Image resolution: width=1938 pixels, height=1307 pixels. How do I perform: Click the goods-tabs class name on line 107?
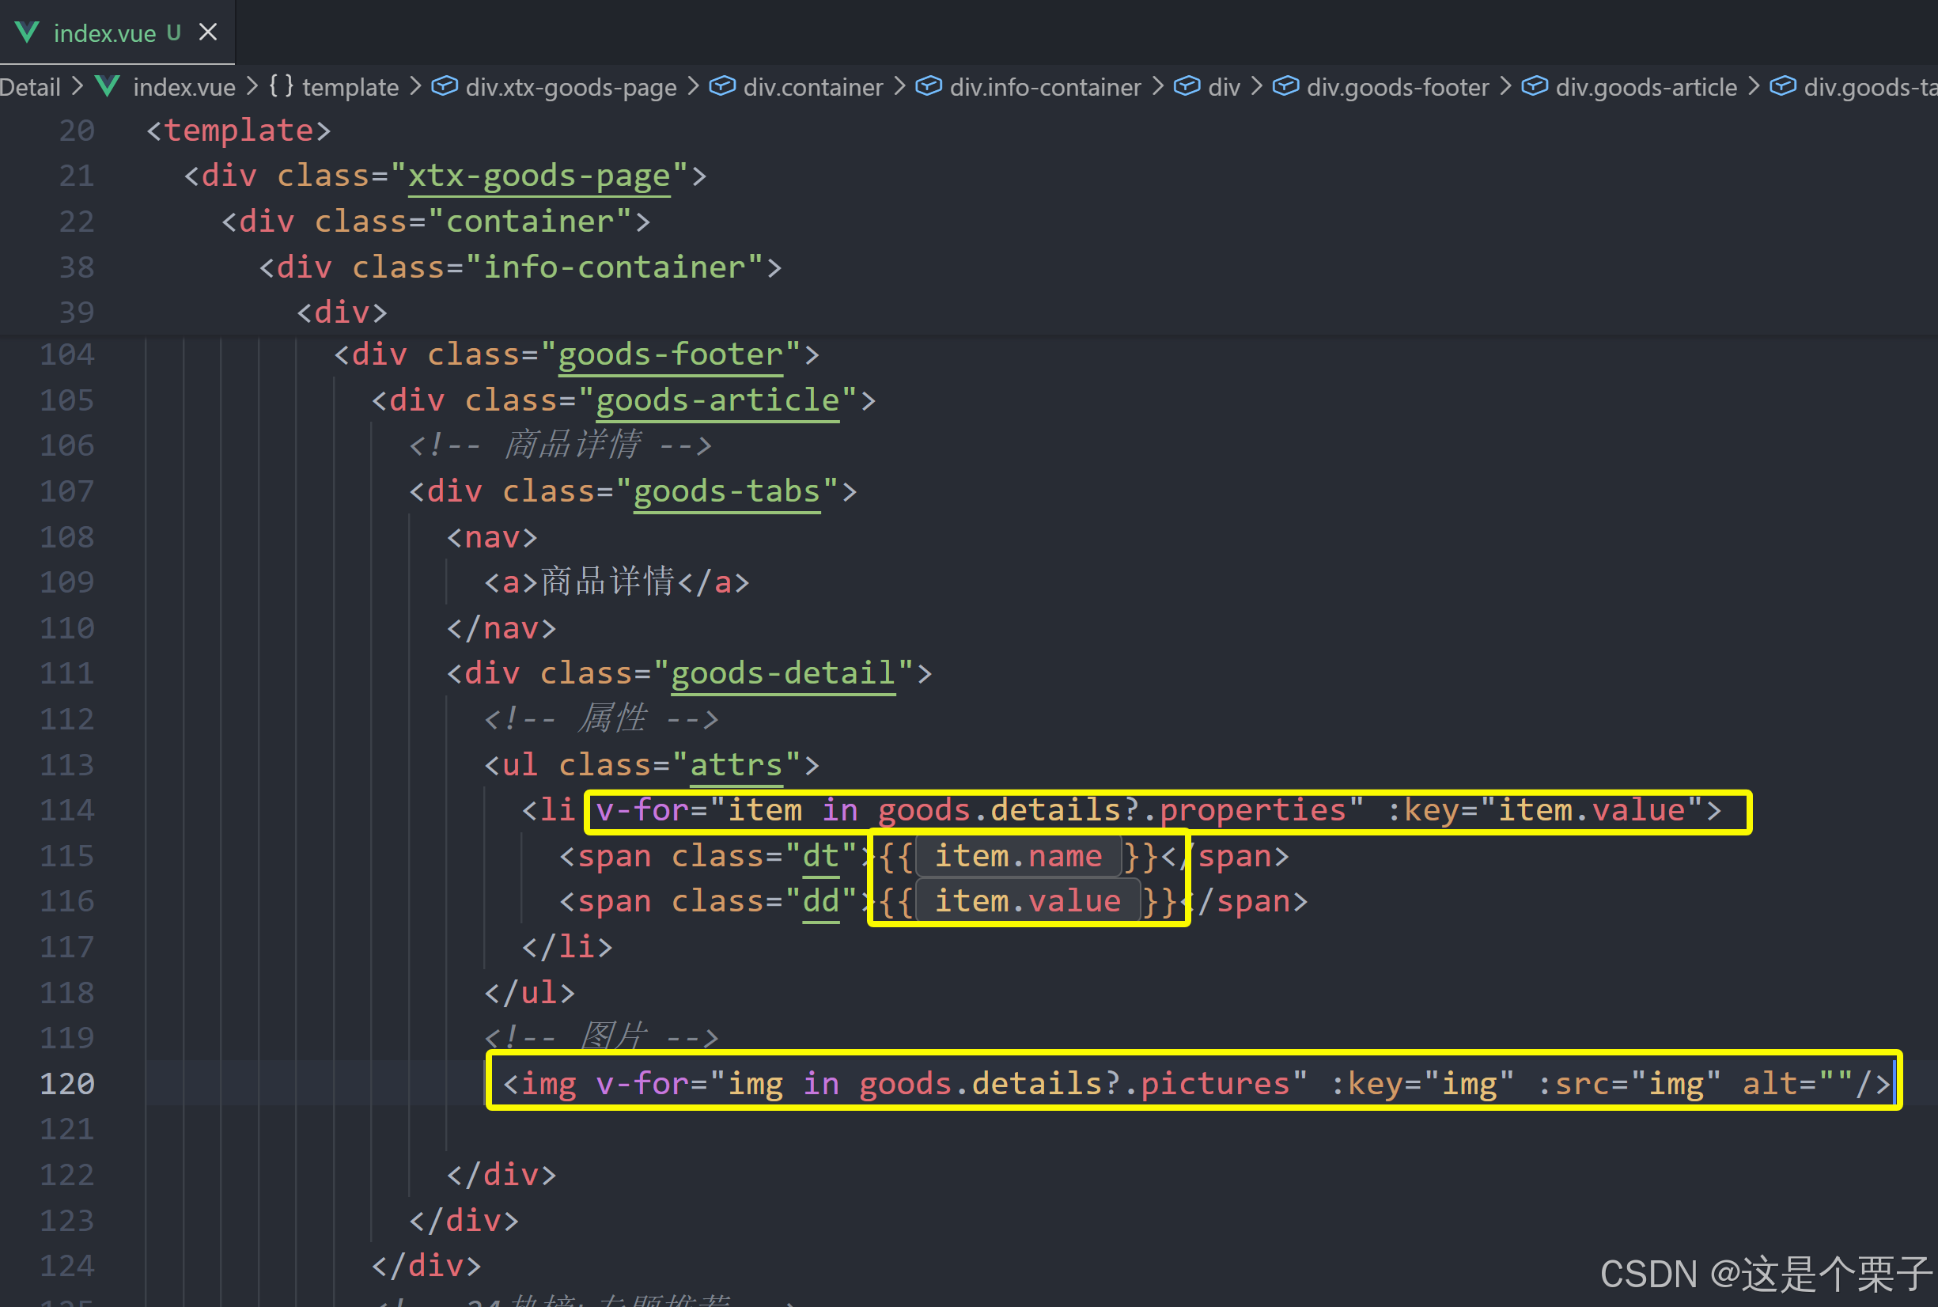726,491
